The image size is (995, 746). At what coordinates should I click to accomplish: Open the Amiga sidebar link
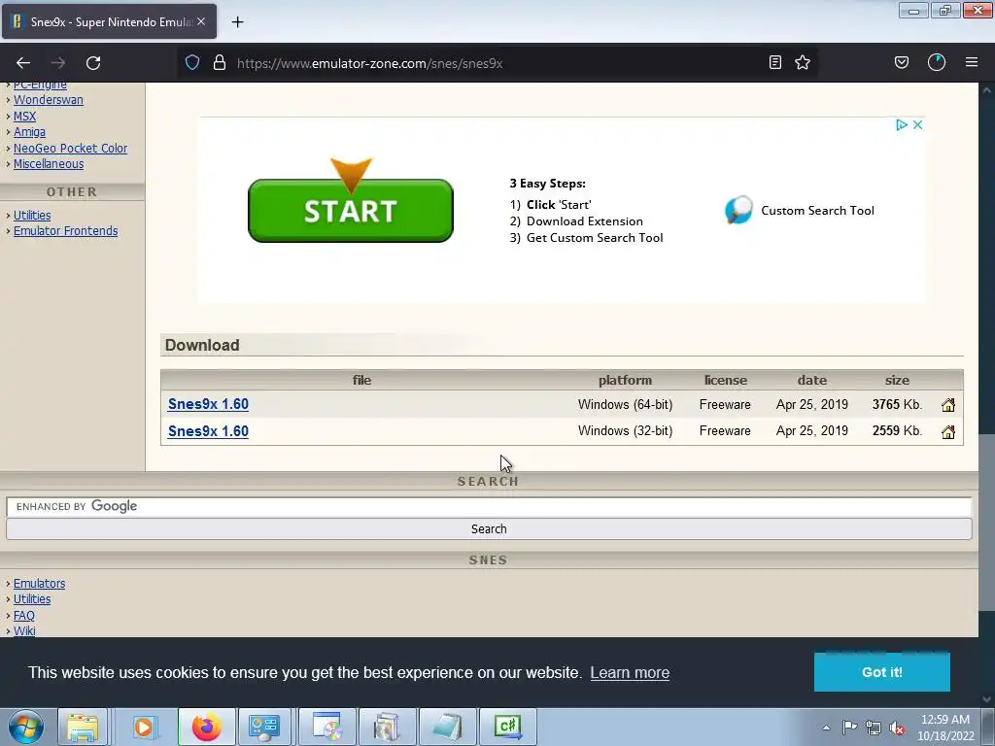(x=29, y=132)
